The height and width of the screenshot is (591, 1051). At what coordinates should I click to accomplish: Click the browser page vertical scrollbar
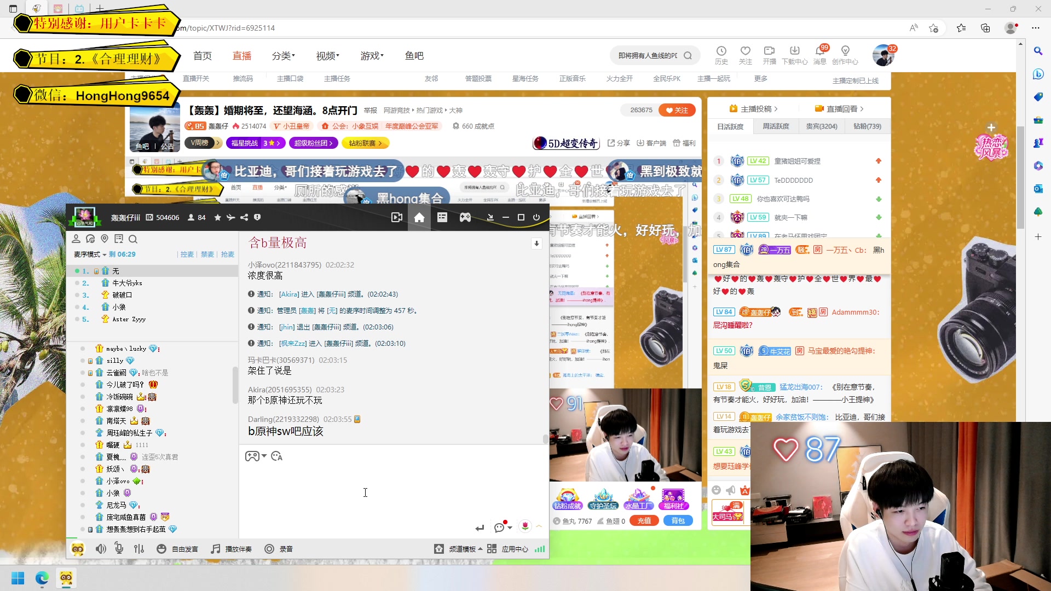(1020, 177)
